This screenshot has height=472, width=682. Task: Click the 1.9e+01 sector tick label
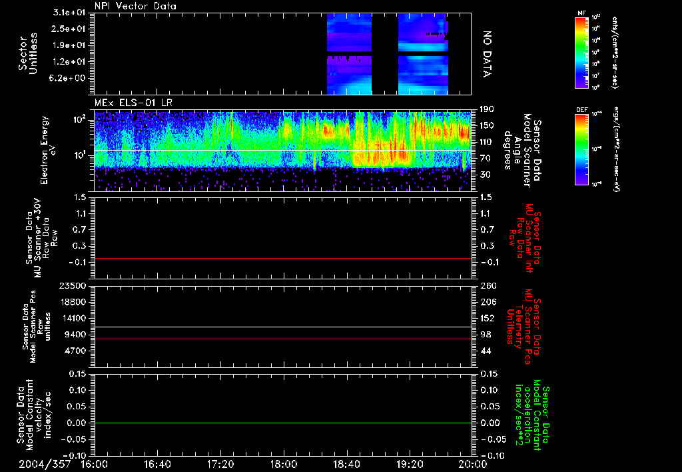coord(69,45)
